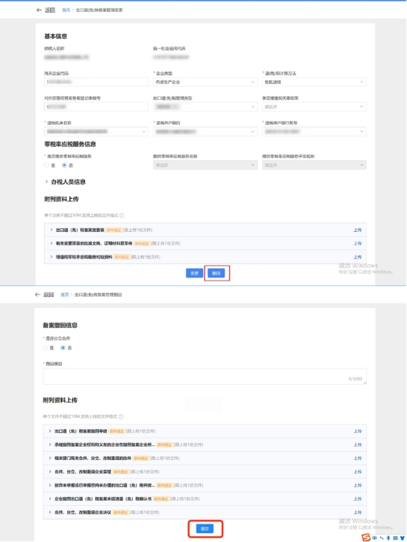The image size is (407, 542).
Task: Click the microphone icon in the input method bar
Action: pos(388,538)
